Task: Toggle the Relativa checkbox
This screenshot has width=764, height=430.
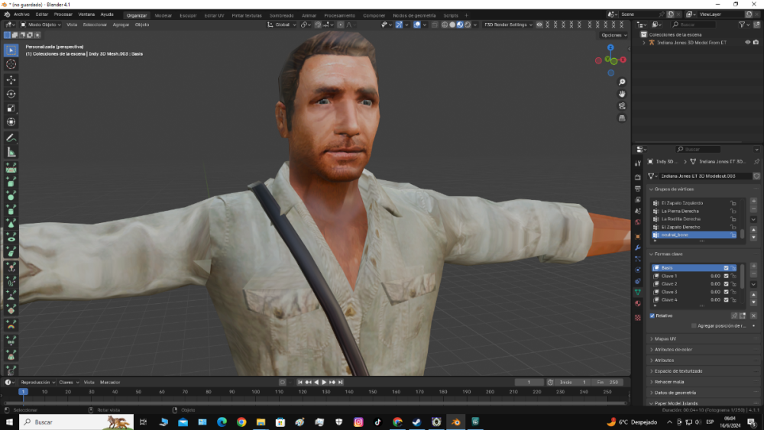Action: [652, 315]
